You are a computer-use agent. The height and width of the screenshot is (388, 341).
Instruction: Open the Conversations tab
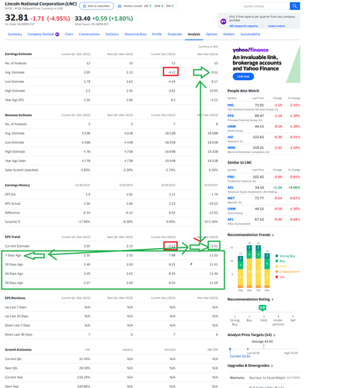pos(89,34)
